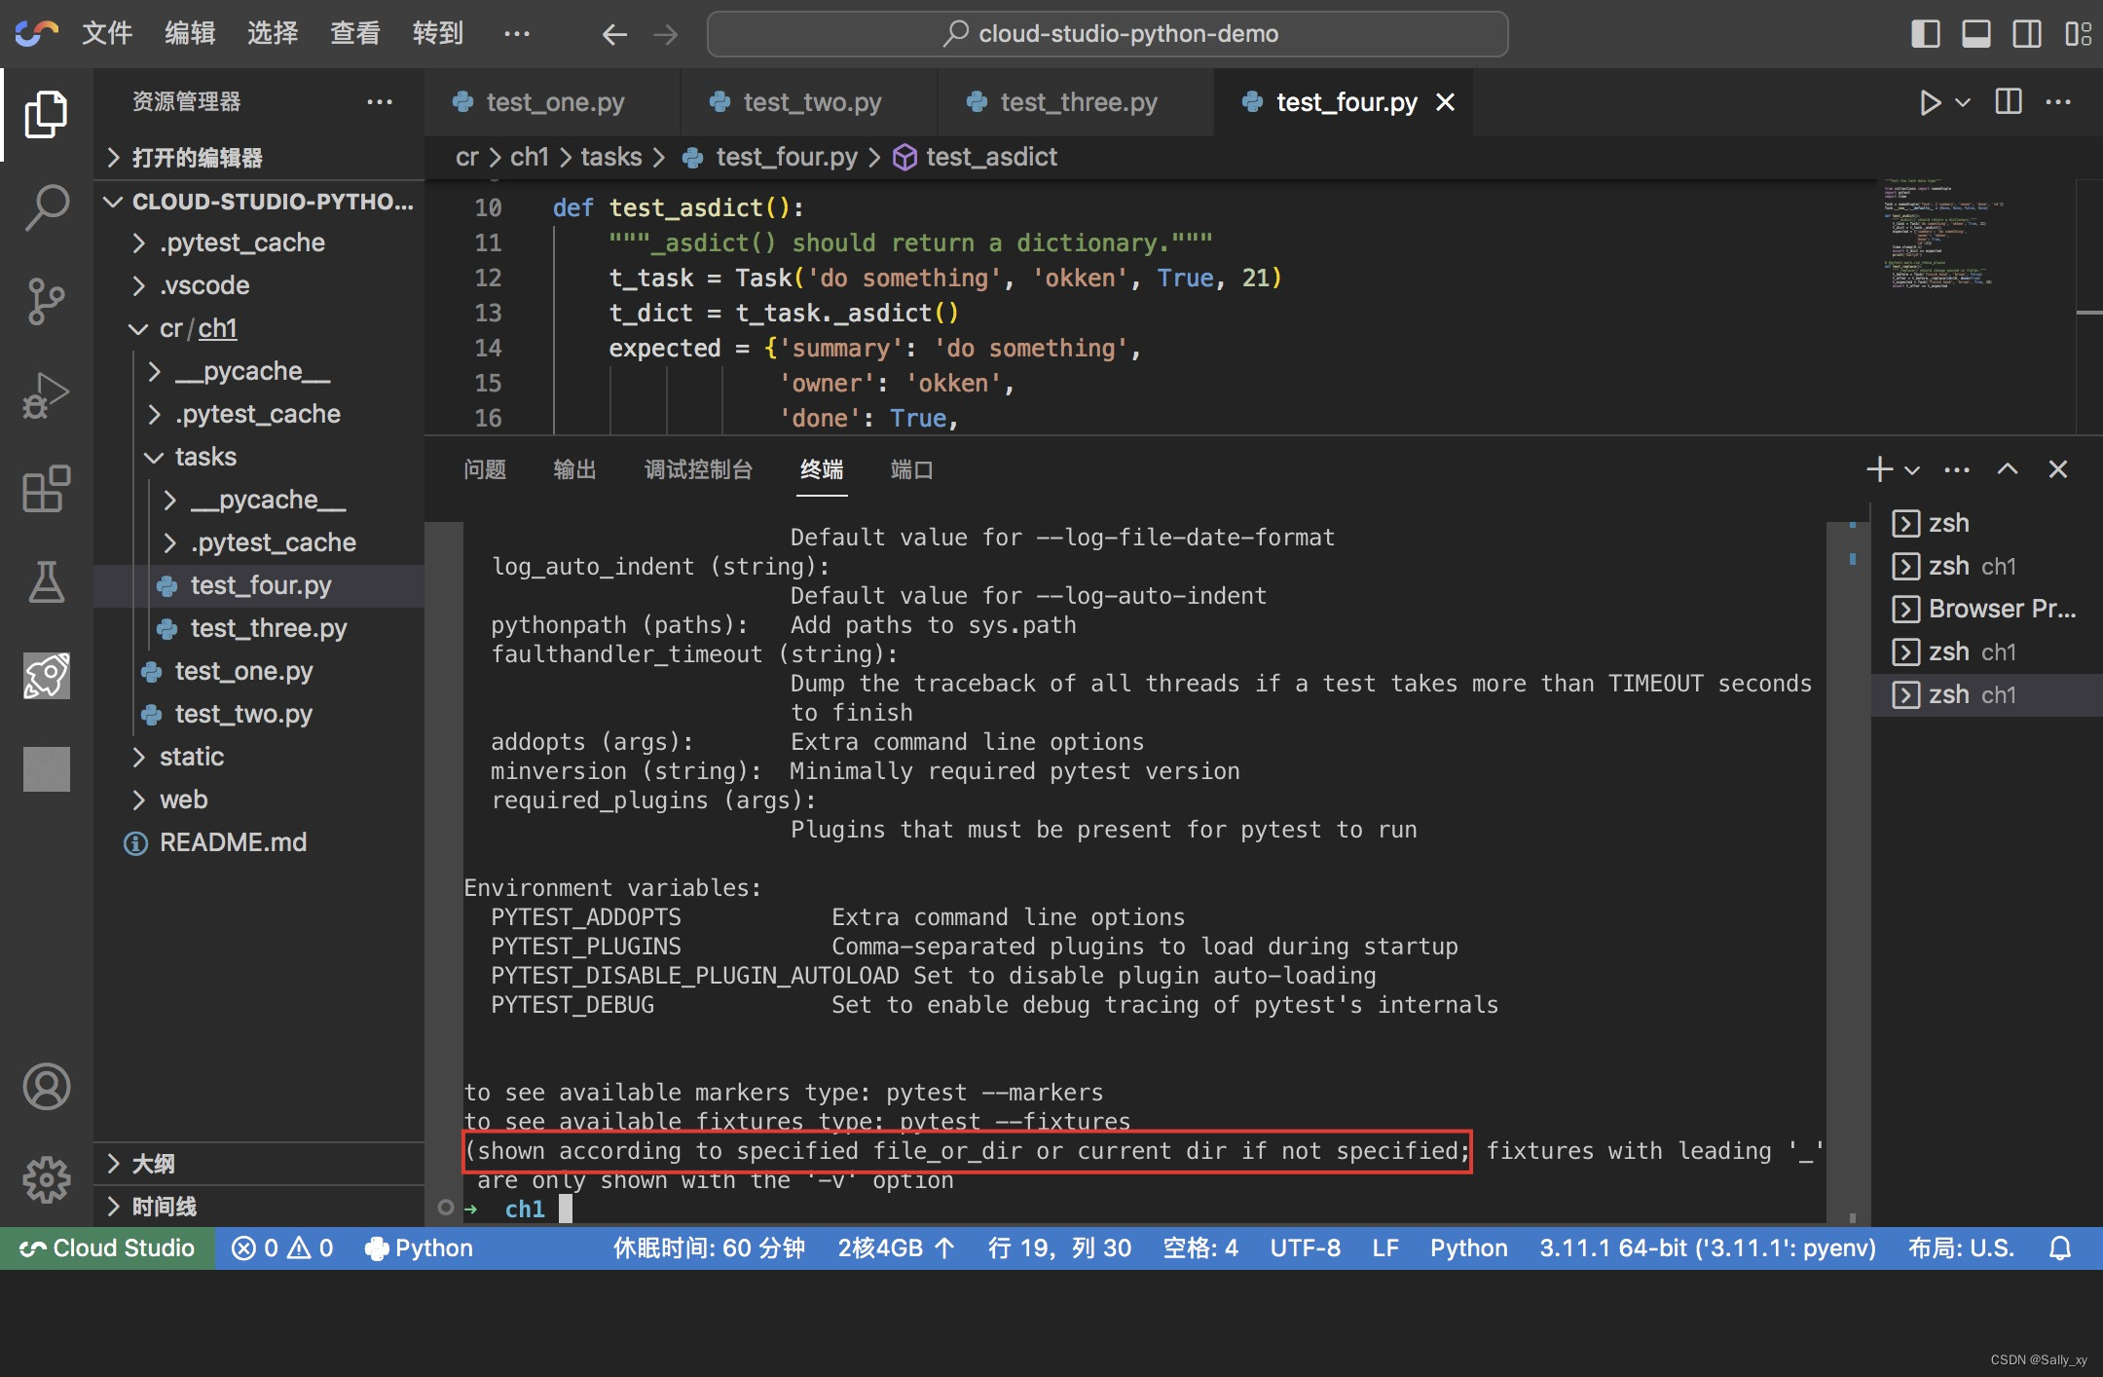Image resolution: width=2103 pixels, height=1377 pixels.
Task: Open Explorer panel more actions ellipsis
Action: [380, 101]
